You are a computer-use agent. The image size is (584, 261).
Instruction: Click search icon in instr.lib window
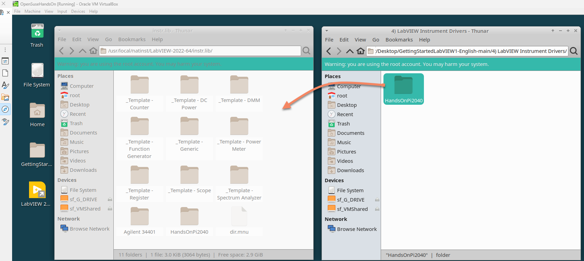tap(306, 51)
